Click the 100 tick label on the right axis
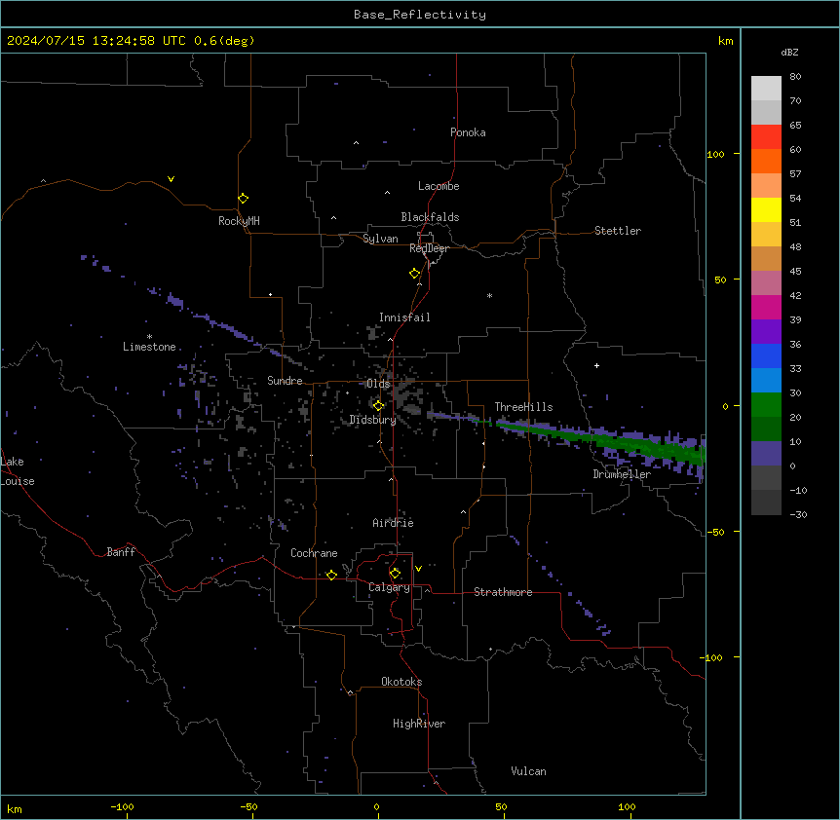 click(715, 154)
